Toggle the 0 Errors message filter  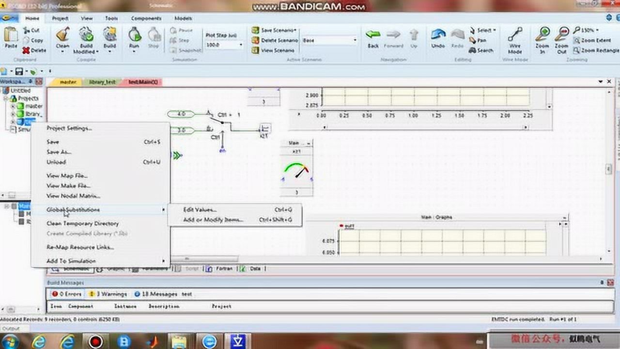(x=67, y=294)
